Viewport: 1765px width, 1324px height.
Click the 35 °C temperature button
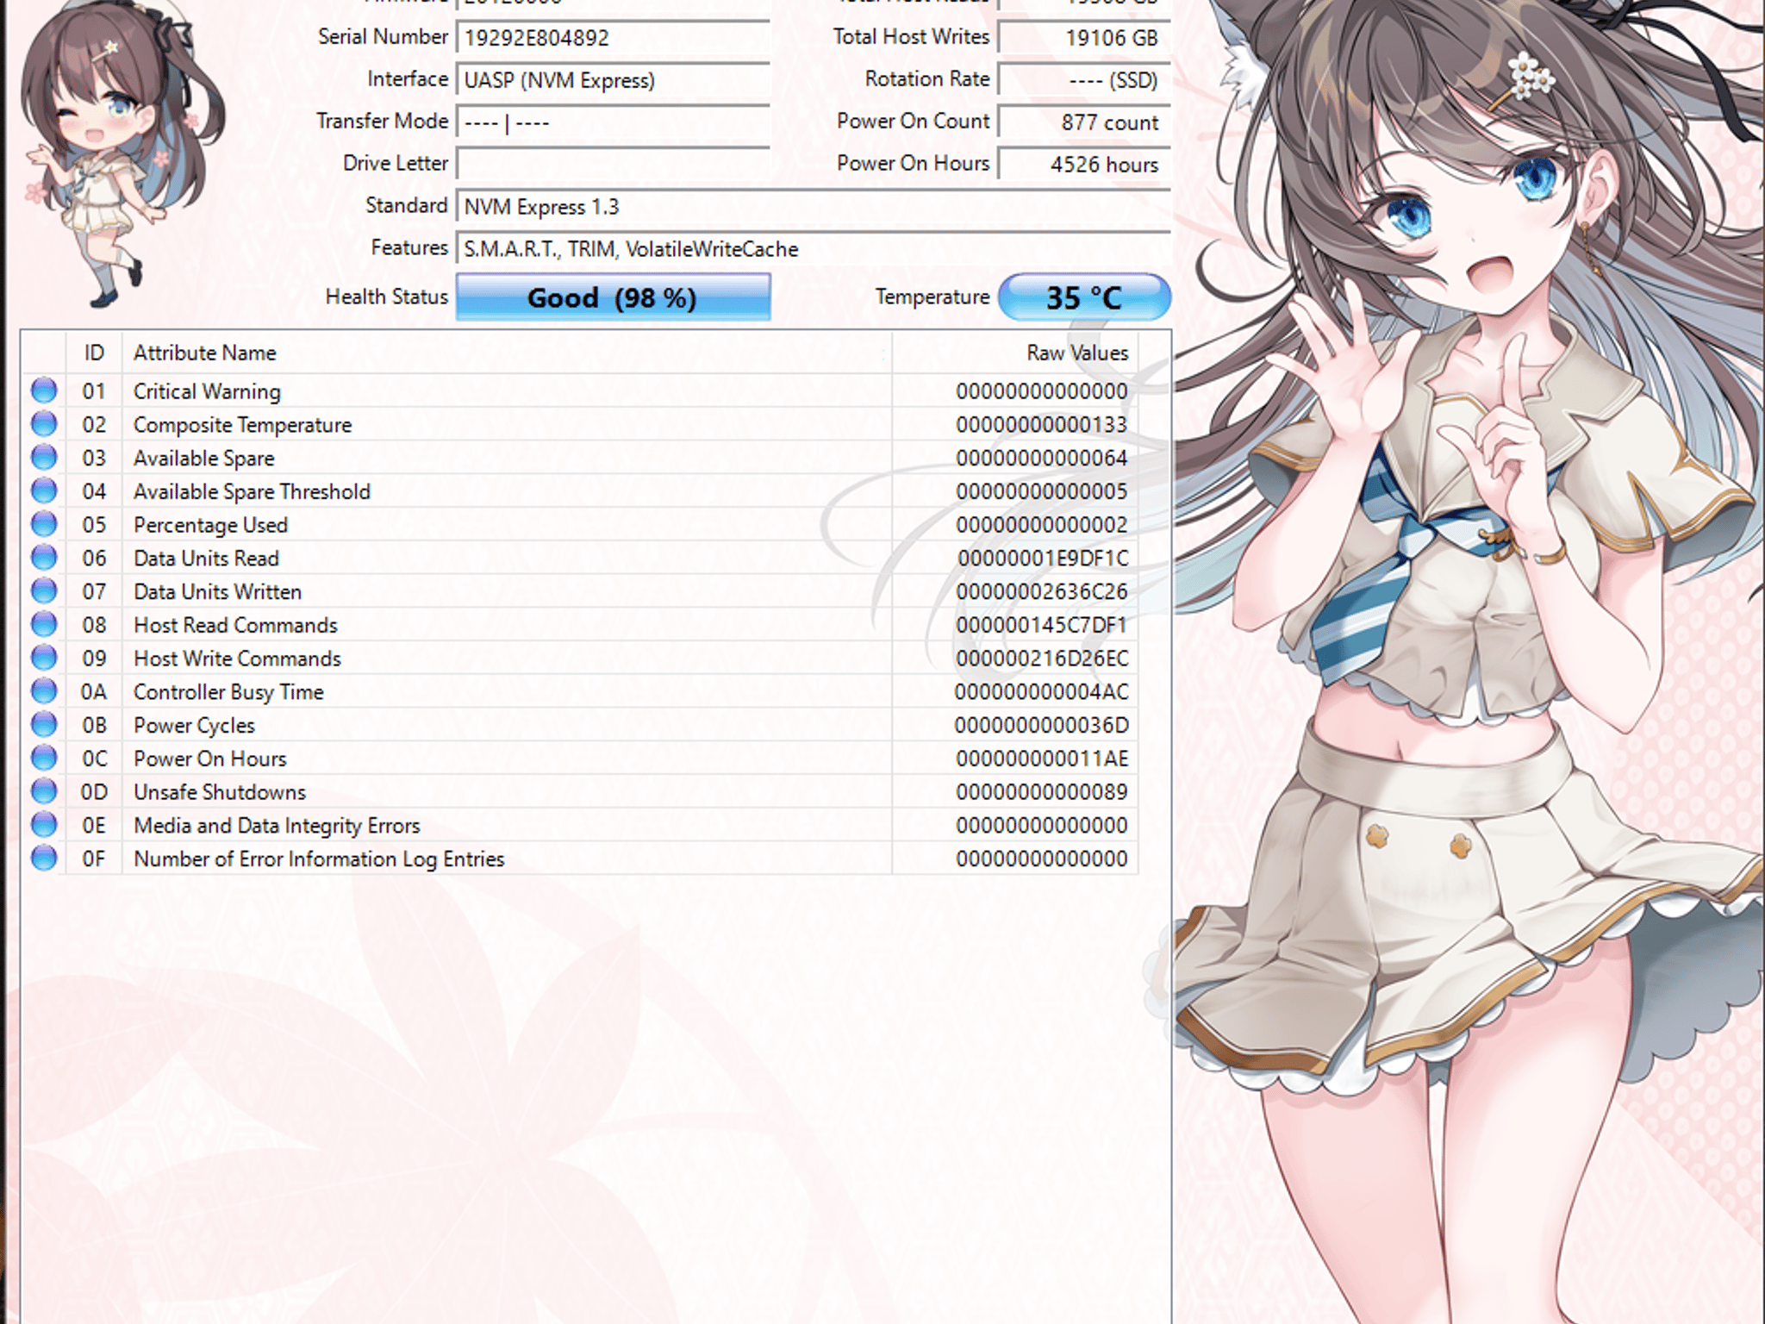[1084, 297]
